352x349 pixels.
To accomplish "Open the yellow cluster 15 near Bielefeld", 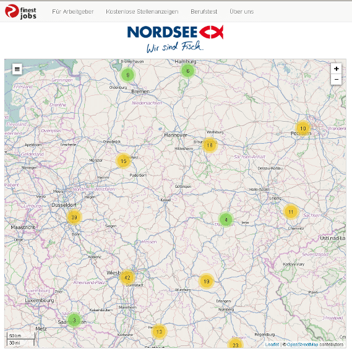I will (124, 161).
